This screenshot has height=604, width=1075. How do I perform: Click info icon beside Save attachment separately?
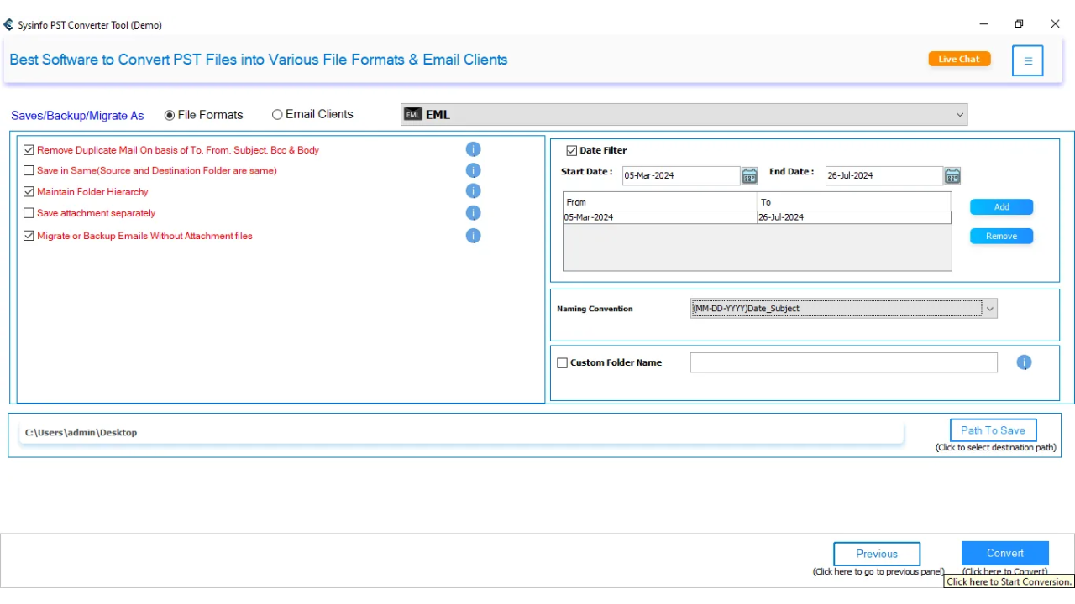click(x=473, y=214)
